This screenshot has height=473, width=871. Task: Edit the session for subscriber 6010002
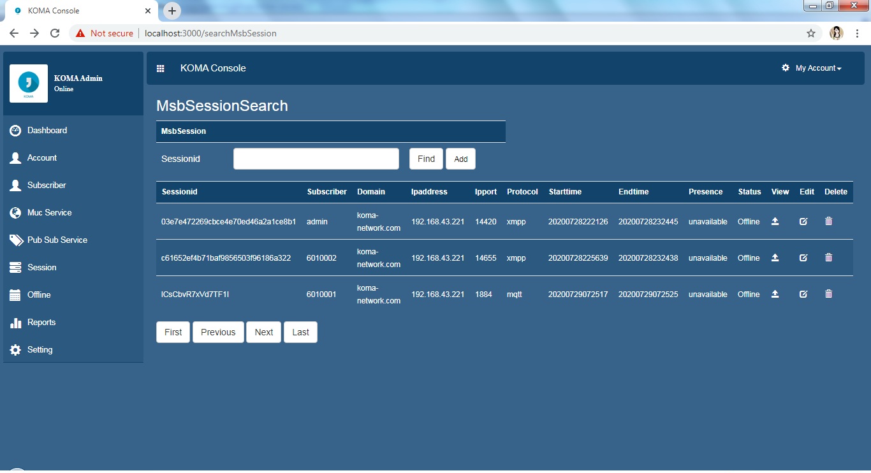click(x=803, y=258)
